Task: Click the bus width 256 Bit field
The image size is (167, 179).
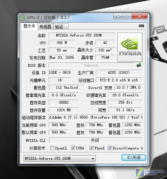Action: pyautogui.click(x=126, y=102)
